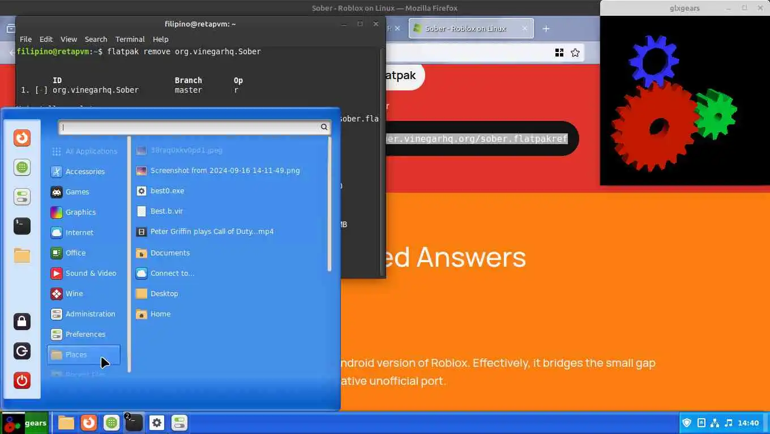The height and width of the screenshot is (434, 770).
Task: Open the terminal Help menu
Action: (x=161, y=39)
